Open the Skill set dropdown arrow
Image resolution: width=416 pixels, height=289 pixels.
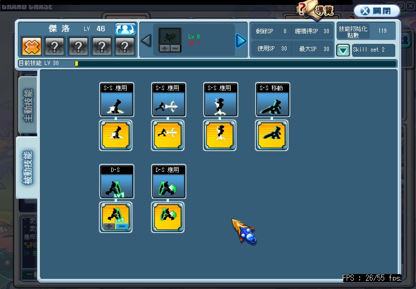(343, 50)
